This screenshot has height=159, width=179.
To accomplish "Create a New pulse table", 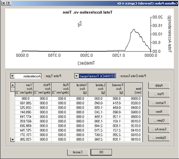I will [159, 112].
